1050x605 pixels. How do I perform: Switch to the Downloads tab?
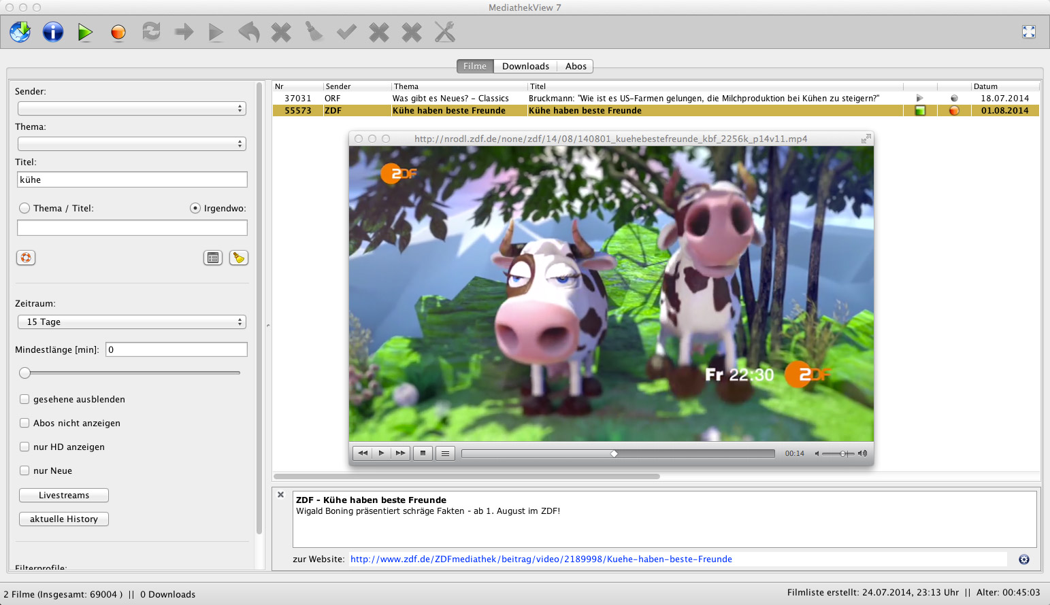(525, 66)
